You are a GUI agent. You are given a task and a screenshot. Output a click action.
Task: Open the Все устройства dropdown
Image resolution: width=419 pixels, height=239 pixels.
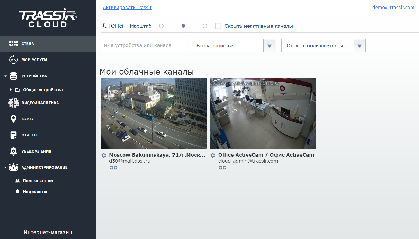269,45
